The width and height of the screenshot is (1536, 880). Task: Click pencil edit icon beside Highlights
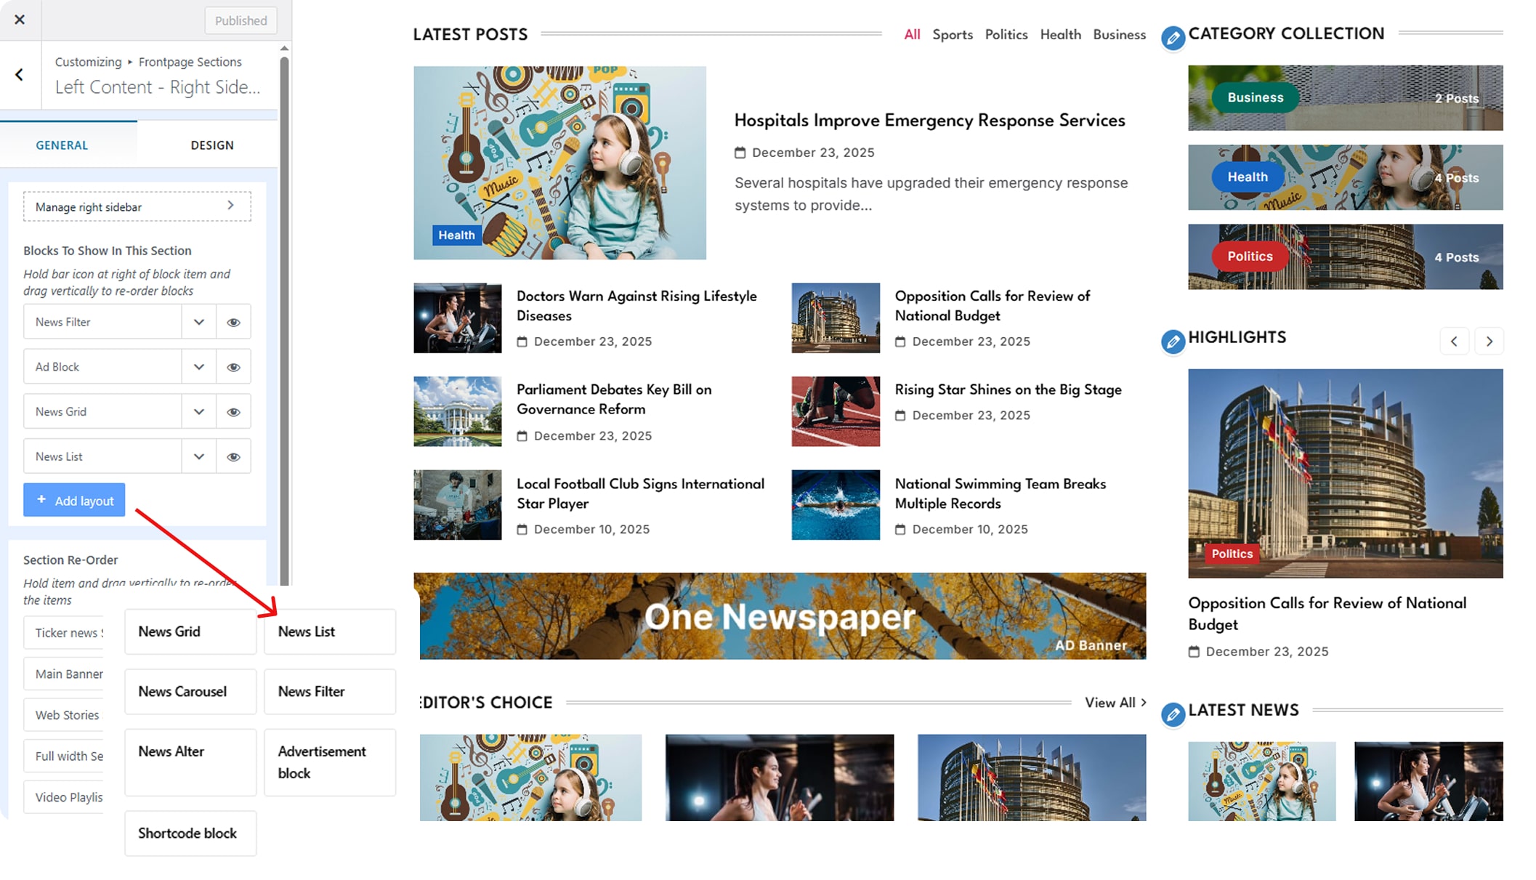(x=1172, y=342)
